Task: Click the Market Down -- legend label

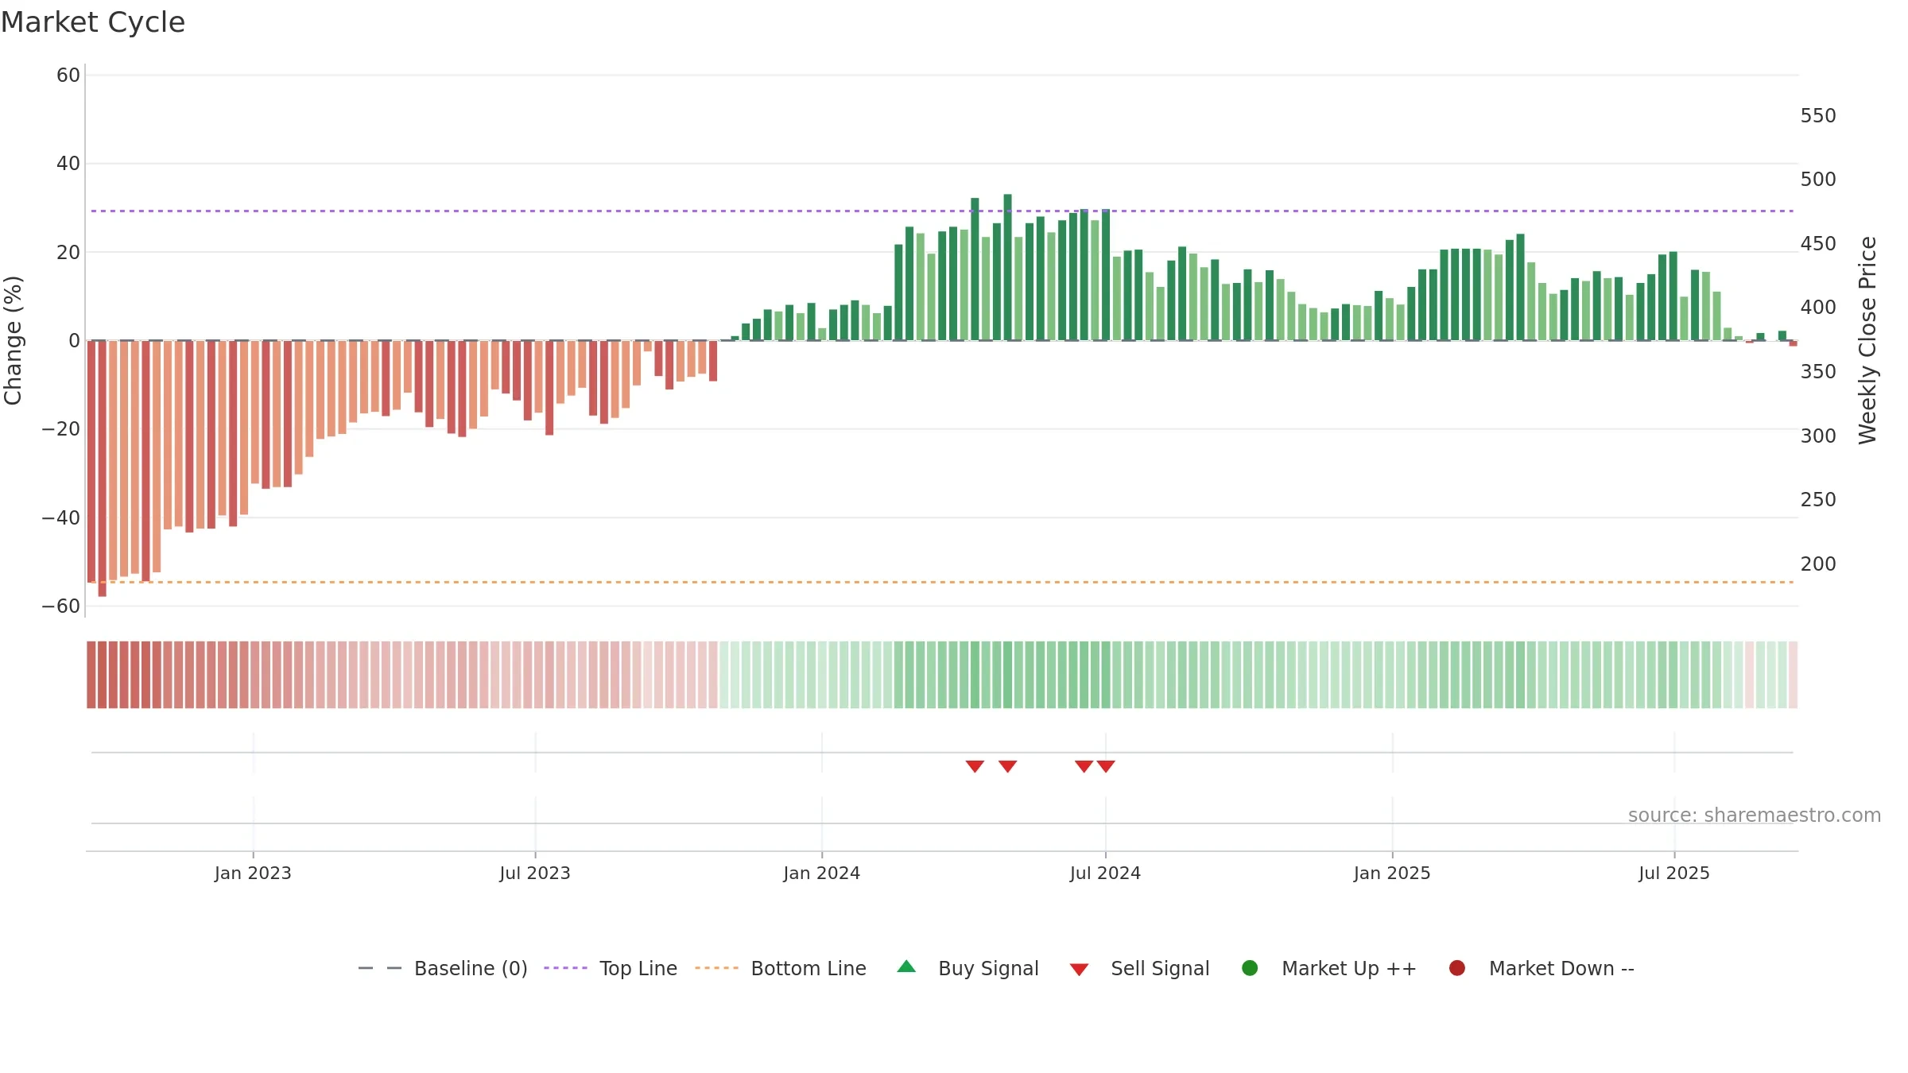Action: (1561, 968)
